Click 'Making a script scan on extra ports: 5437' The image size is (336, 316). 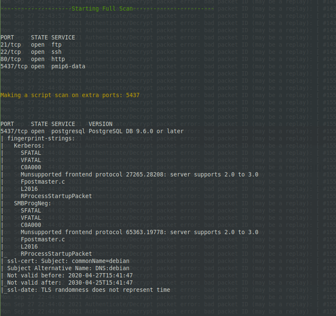click(70, 95)
